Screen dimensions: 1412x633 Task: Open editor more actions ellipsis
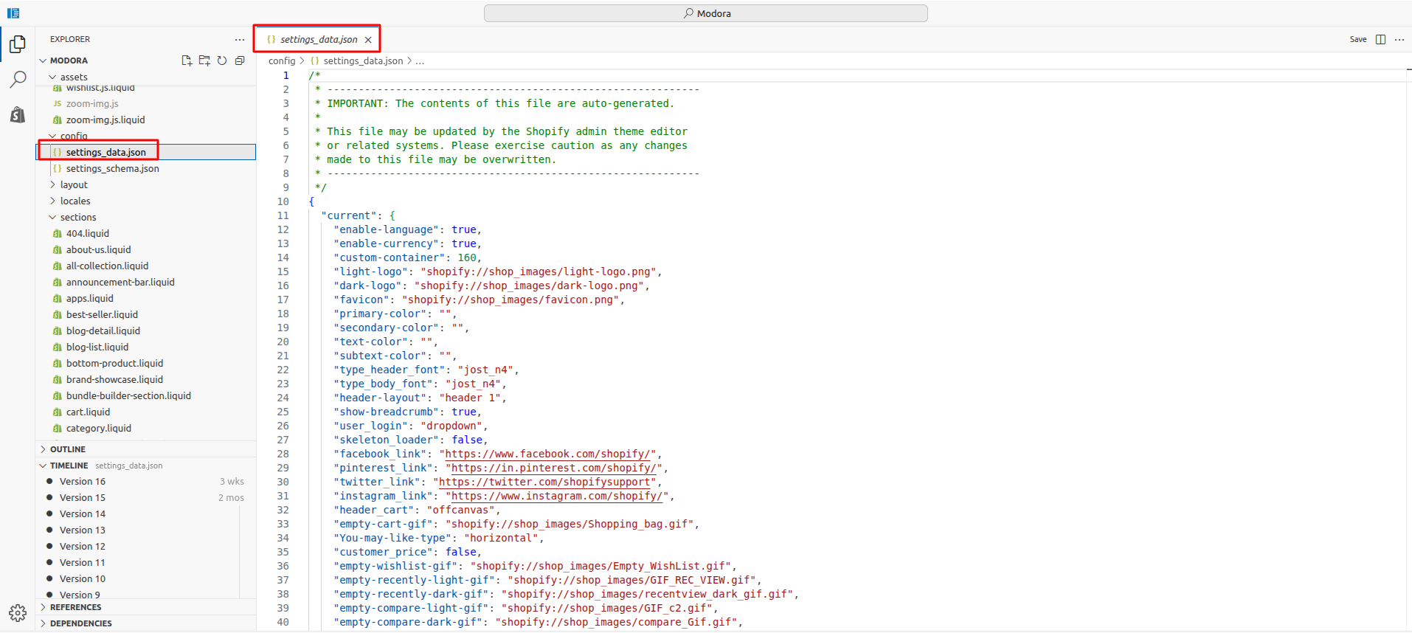click(x=1399, y=39)
